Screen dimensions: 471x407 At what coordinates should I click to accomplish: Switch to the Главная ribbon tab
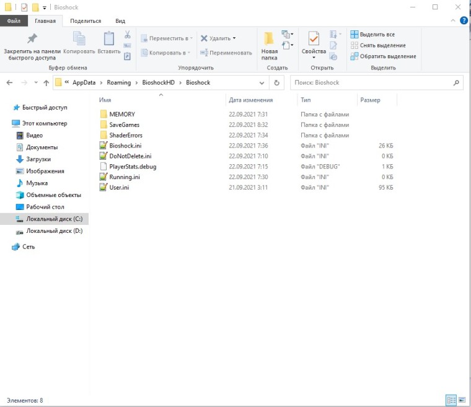click(x=45, y=21)
